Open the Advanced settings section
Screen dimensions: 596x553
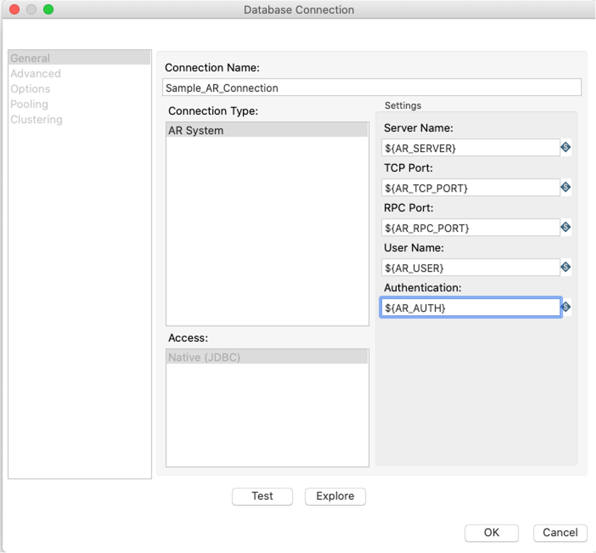(35, 74)
